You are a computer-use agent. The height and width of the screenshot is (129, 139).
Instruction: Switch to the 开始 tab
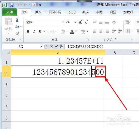[24, 12]
